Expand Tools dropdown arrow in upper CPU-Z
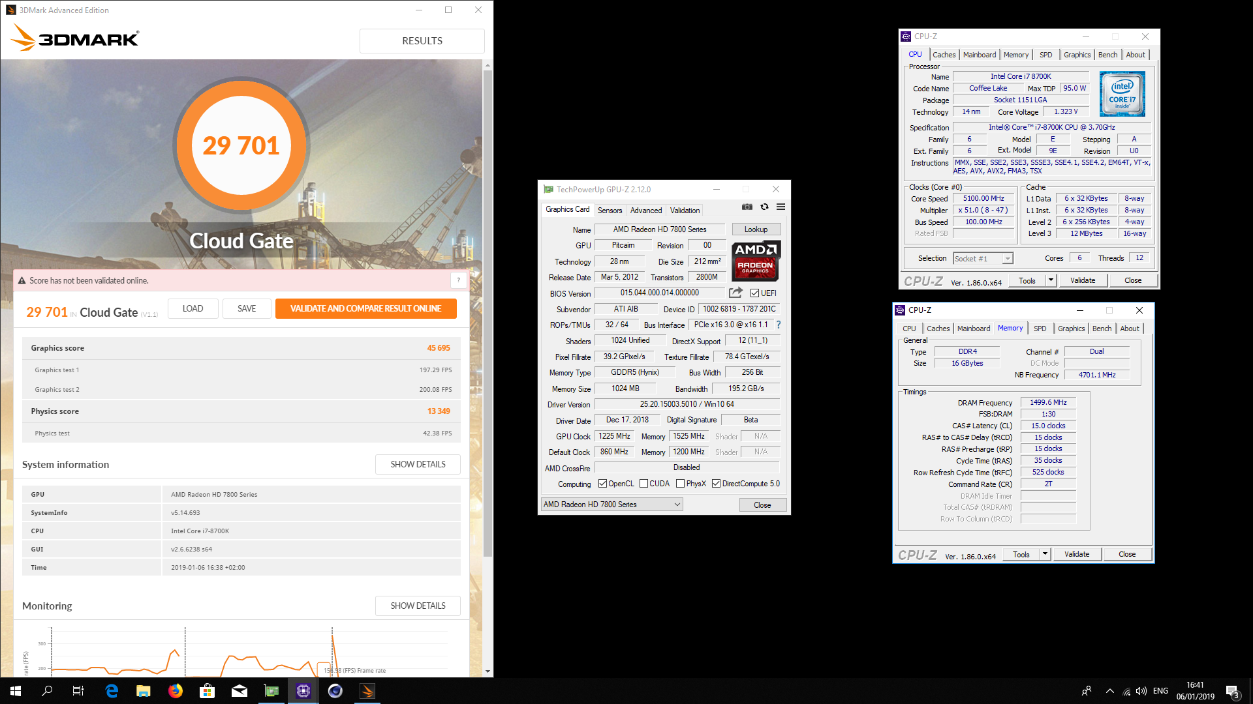Image resolution: width=1253 pixels, height=704 pixels. (x=1051, y=280)
